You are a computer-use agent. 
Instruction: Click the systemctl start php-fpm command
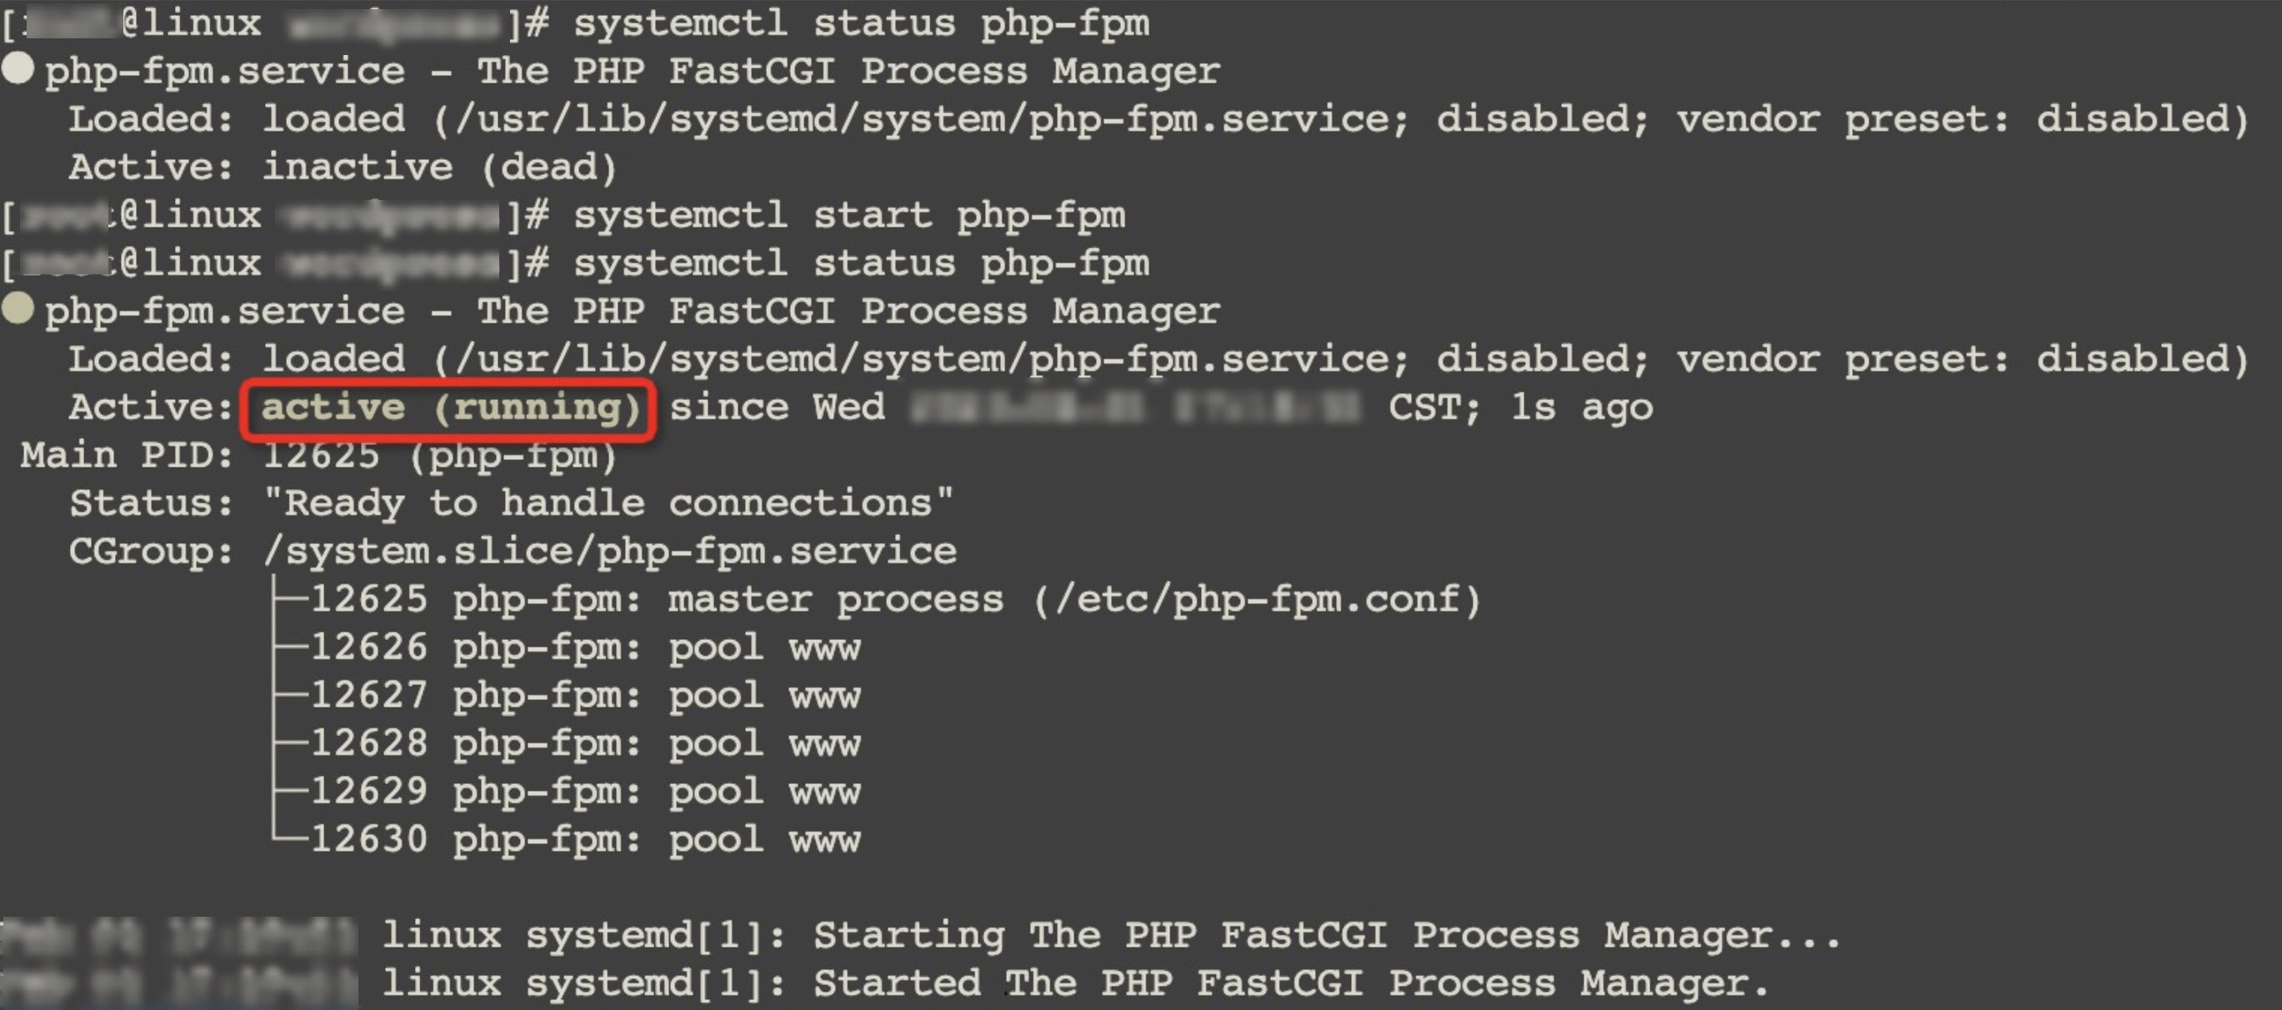pos(849,215)
